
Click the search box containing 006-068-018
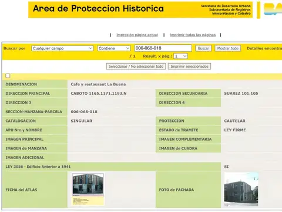pos(163,48)
